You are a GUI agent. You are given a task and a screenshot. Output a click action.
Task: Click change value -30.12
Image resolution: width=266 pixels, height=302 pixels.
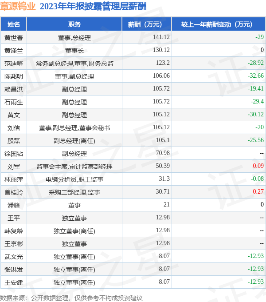tap(256, 115)
